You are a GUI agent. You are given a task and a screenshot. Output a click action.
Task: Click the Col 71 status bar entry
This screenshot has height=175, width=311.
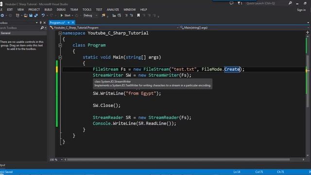(x=259, y=172)
